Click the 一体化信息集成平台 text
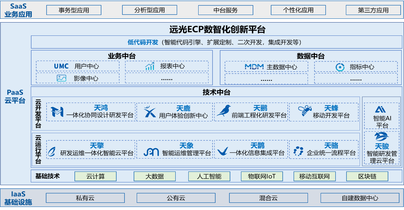Viewport: 404px width, 210px height. 257,153
